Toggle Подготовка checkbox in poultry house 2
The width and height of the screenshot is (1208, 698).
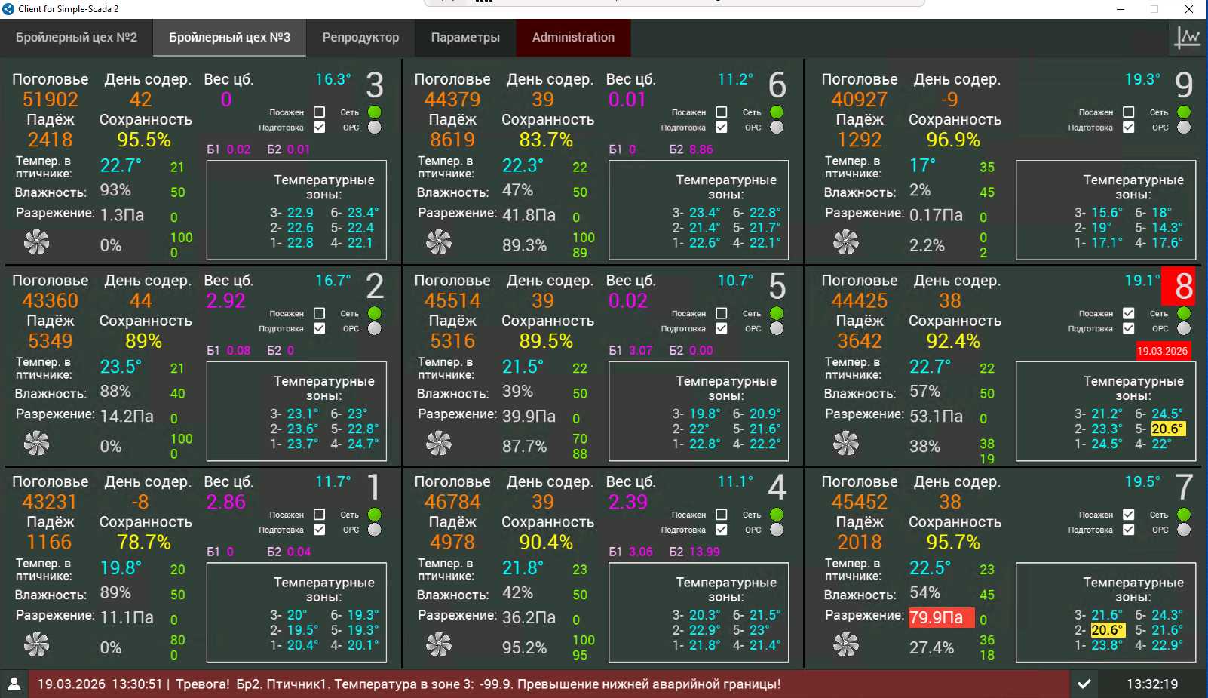(319, 328)
